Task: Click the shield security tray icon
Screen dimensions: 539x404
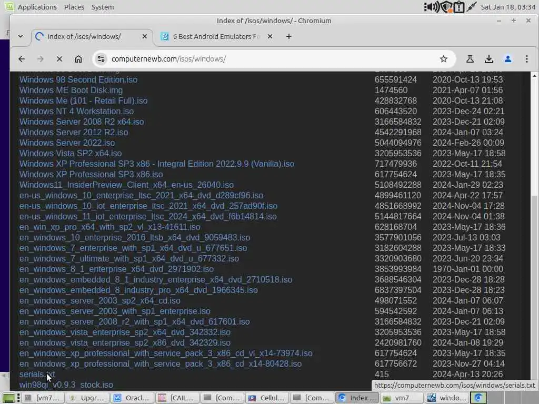Action: [446, 7]
